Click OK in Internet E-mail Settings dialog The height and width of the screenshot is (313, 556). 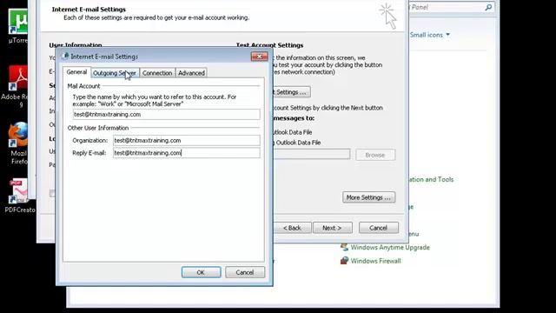coord(201,272)
